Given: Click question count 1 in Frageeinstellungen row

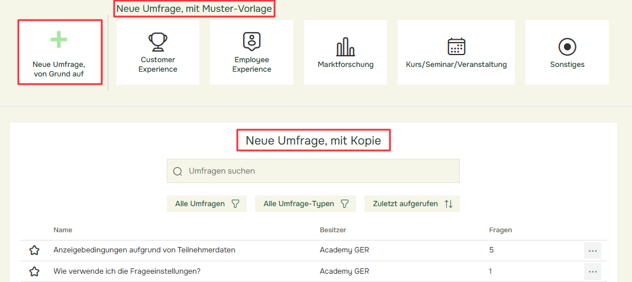Looking at the screenshot, I should tap(491, 271).
